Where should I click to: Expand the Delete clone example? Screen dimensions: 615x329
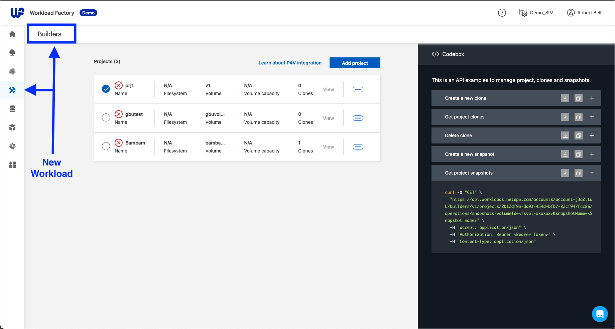click(x=592, y=135)
